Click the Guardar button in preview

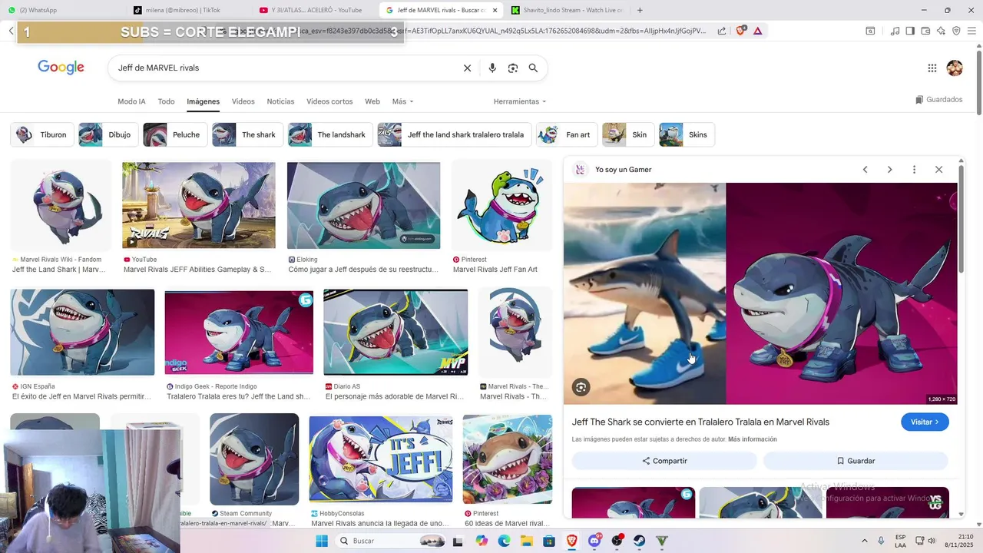pyautogui.click(x=856, y=461)
